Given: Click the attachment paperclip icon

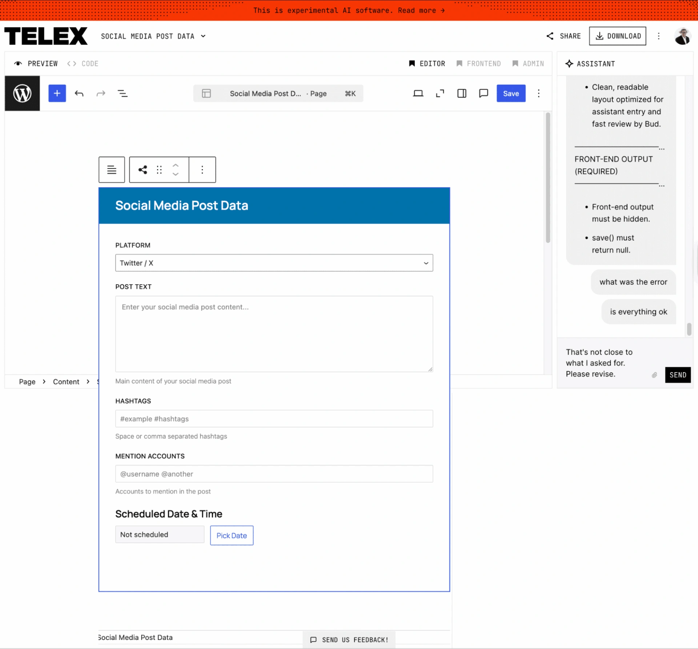Looking at the screenshot, I should click(x=654, y=375).
